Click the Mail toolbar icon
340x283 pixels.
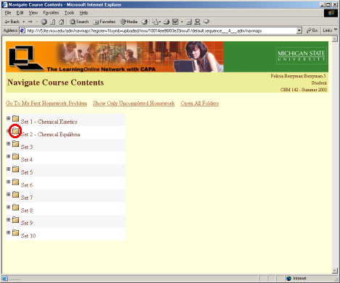pos(156,22)
